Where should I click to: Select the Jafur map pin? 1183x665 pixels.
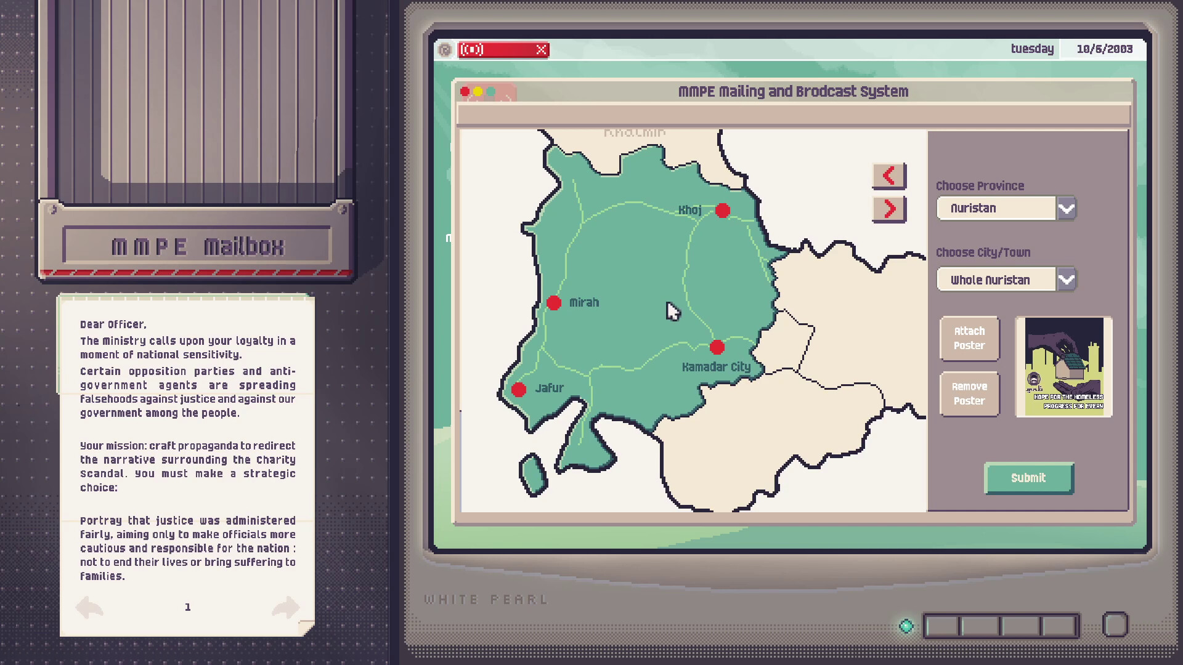tap(519, 389)
